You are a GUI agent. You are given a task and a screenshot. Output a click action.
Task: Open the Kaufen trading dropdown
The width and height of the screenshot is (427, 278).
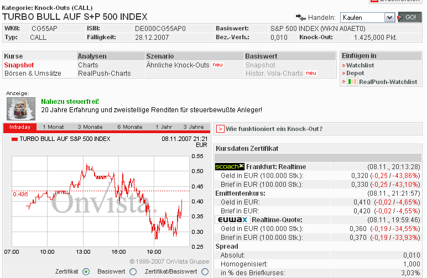[x=367, y=18]
